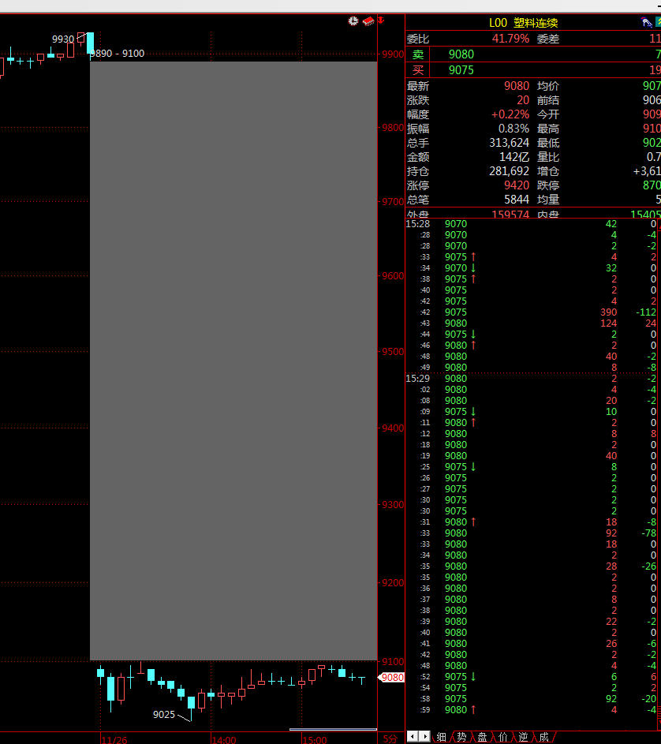
Task: Switch to the 逆 tab
Action: coord(523,737)
